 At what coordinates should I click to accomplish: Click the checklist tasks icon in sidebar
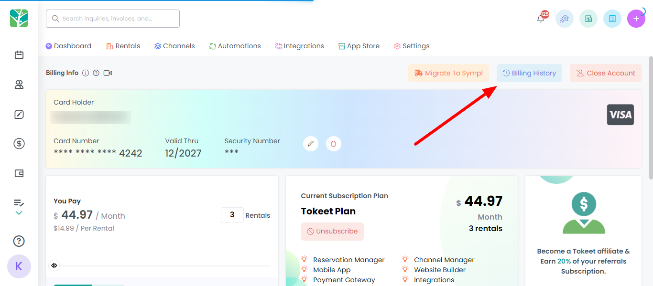(x=19, y=203)
